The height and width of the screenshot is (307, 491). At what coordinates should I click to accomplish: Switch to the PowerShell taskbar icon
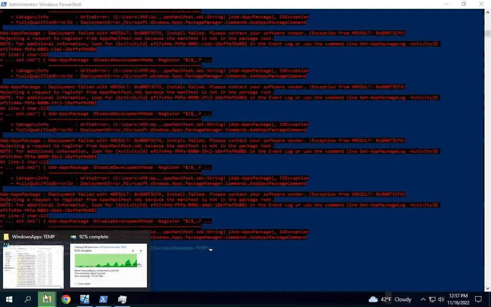pyautogui.click(x=103, y=299)
